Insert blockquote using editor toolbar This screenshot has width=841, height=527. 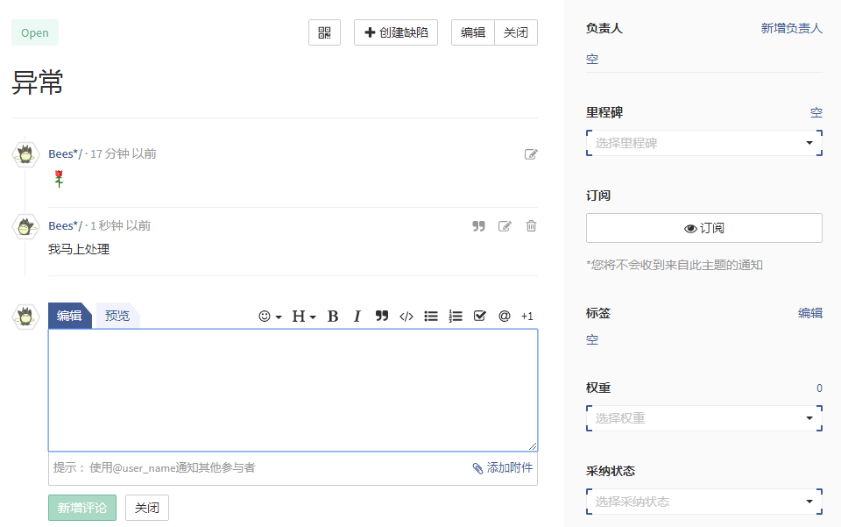pyautogui.click(x=382, y=317)
